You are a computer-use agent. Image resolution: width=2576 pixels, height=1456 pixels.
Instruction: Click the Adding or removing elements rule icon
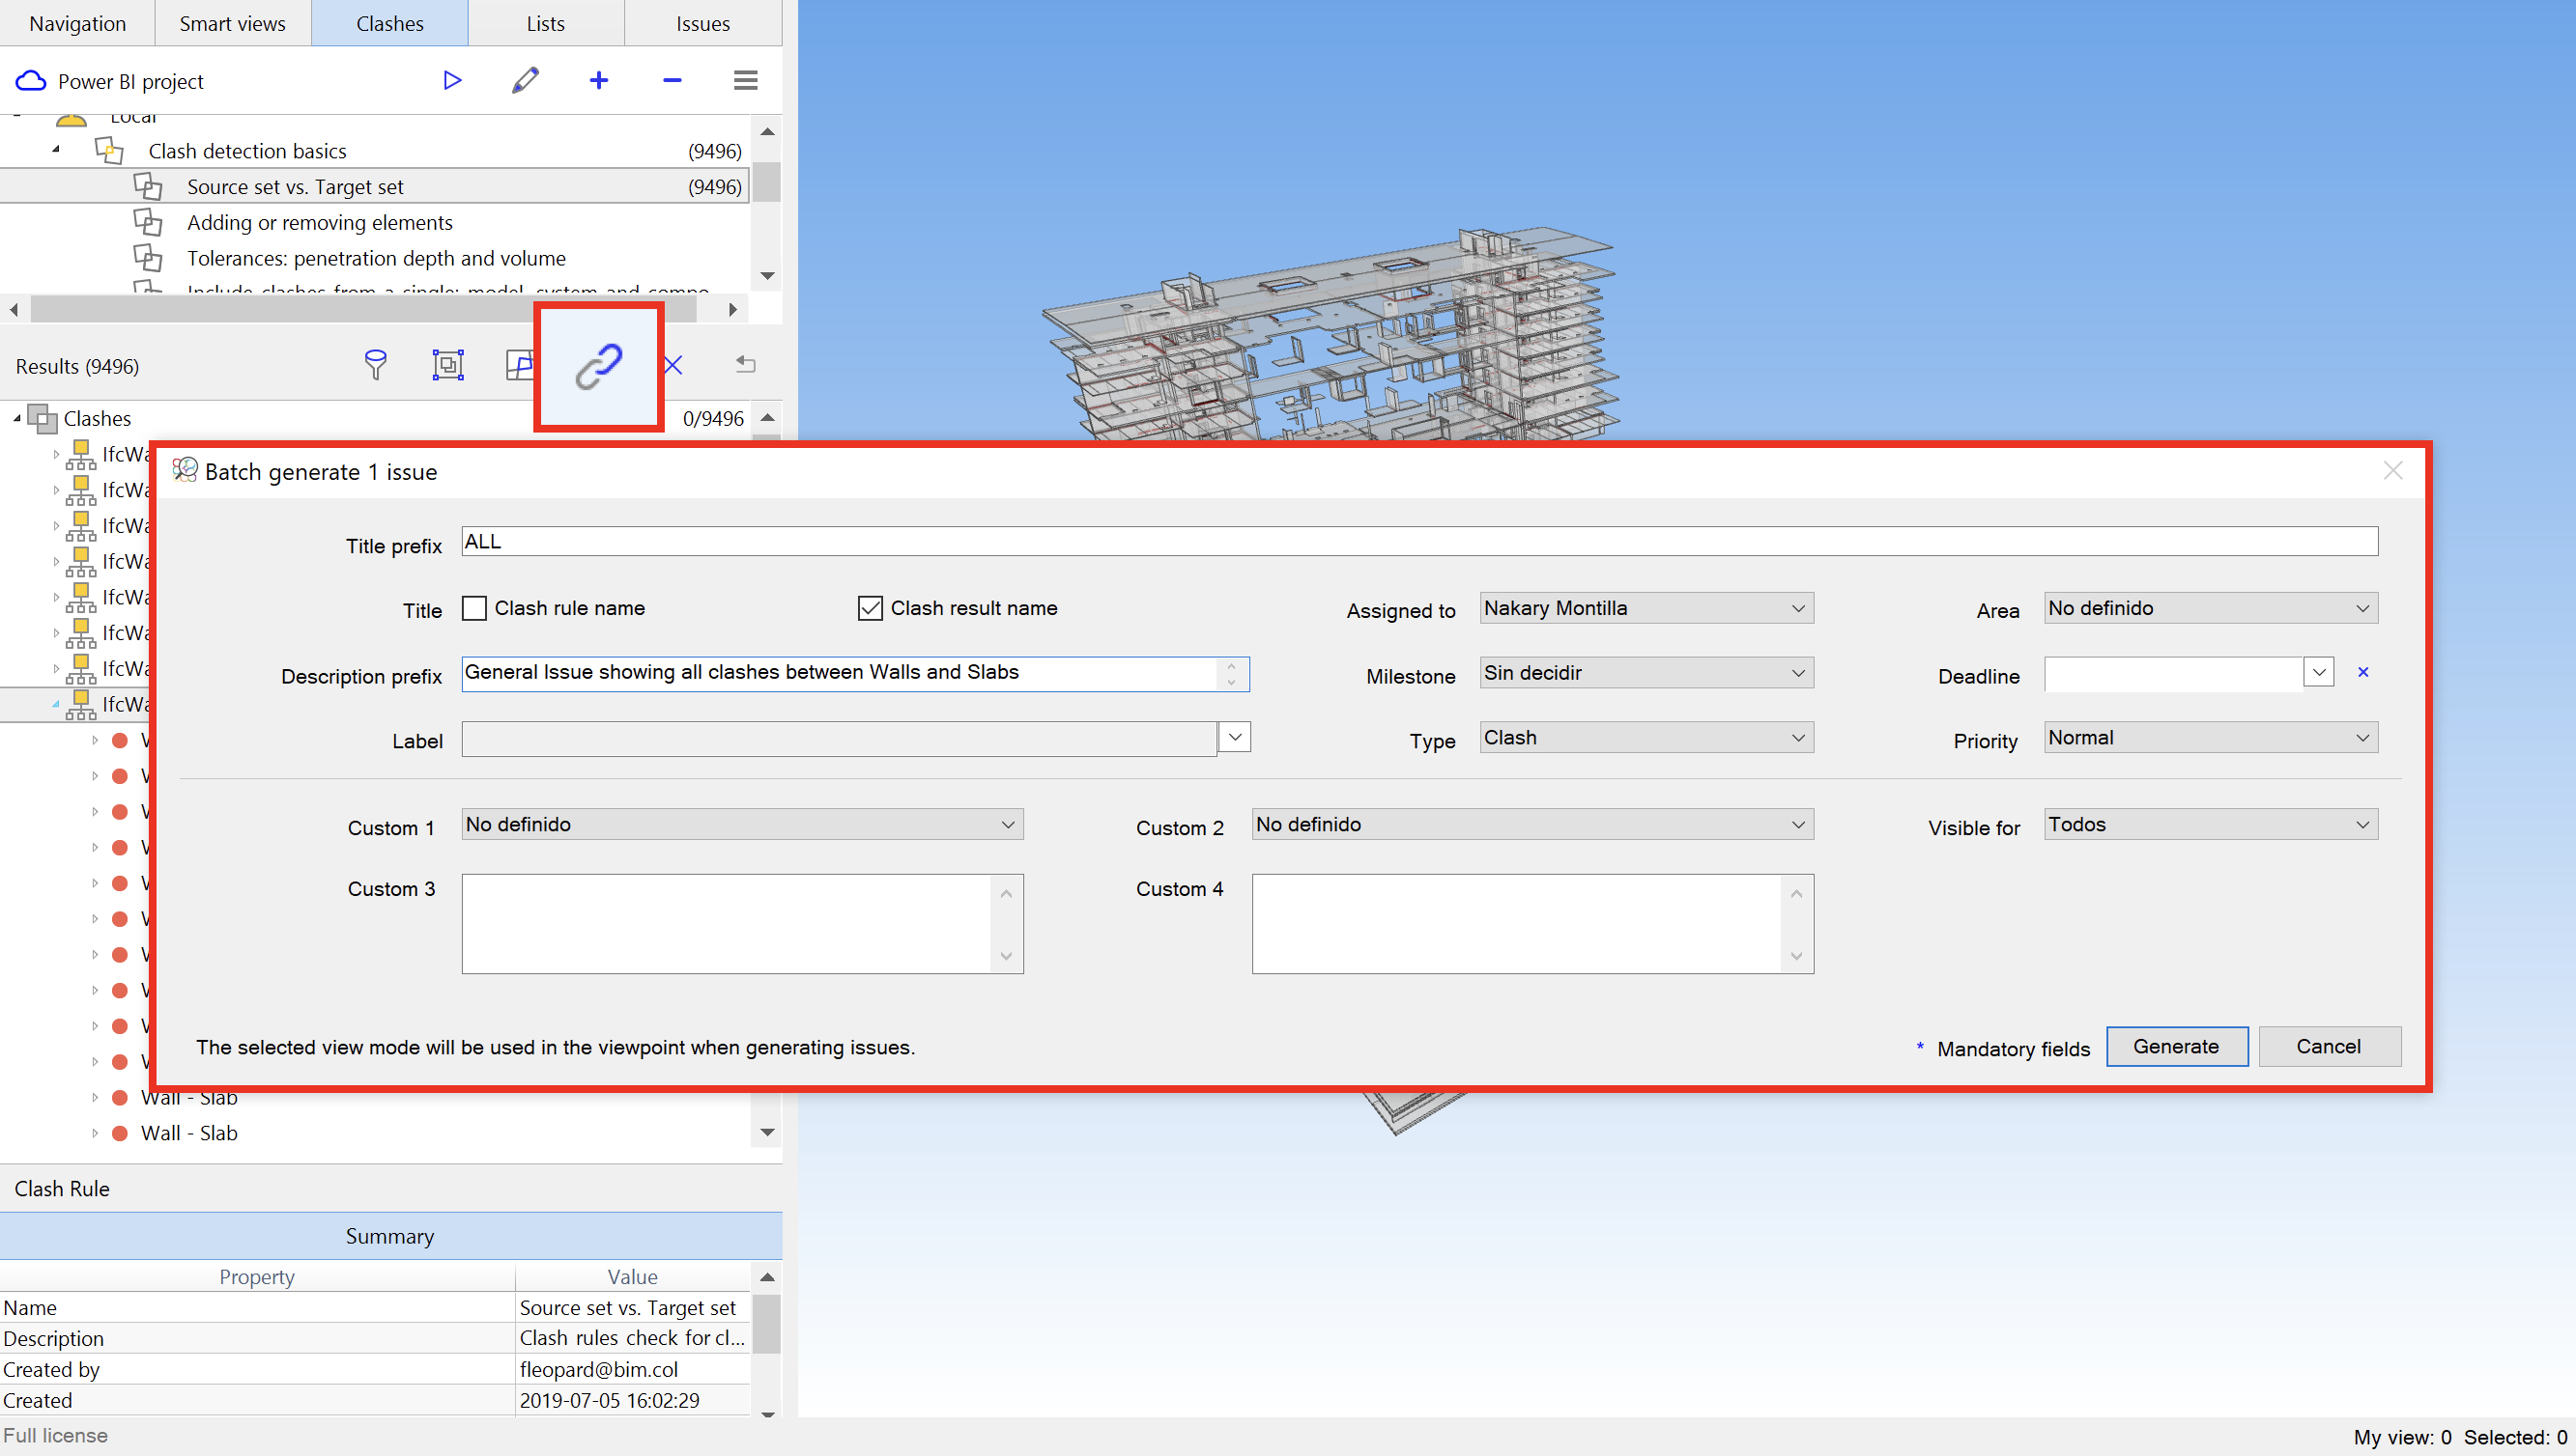coord(148,222)
